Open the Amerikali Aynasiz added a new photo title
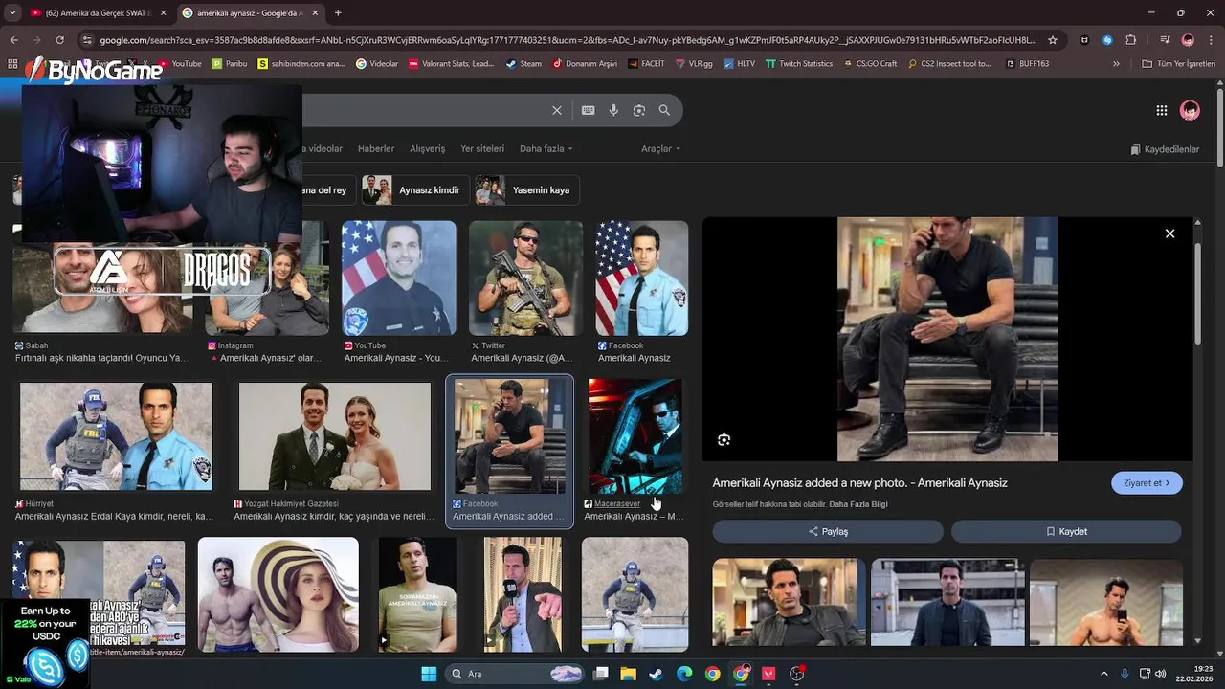 (x=859, y=483)
